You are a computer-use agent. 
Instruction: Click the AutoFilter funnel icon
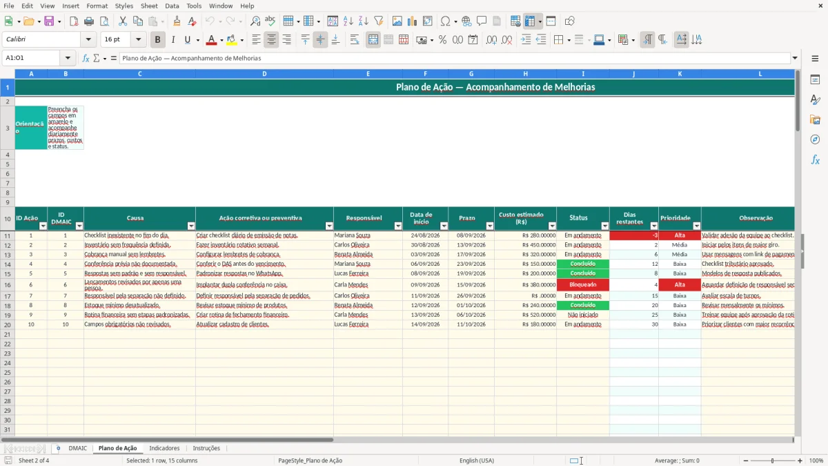(378, 21)
